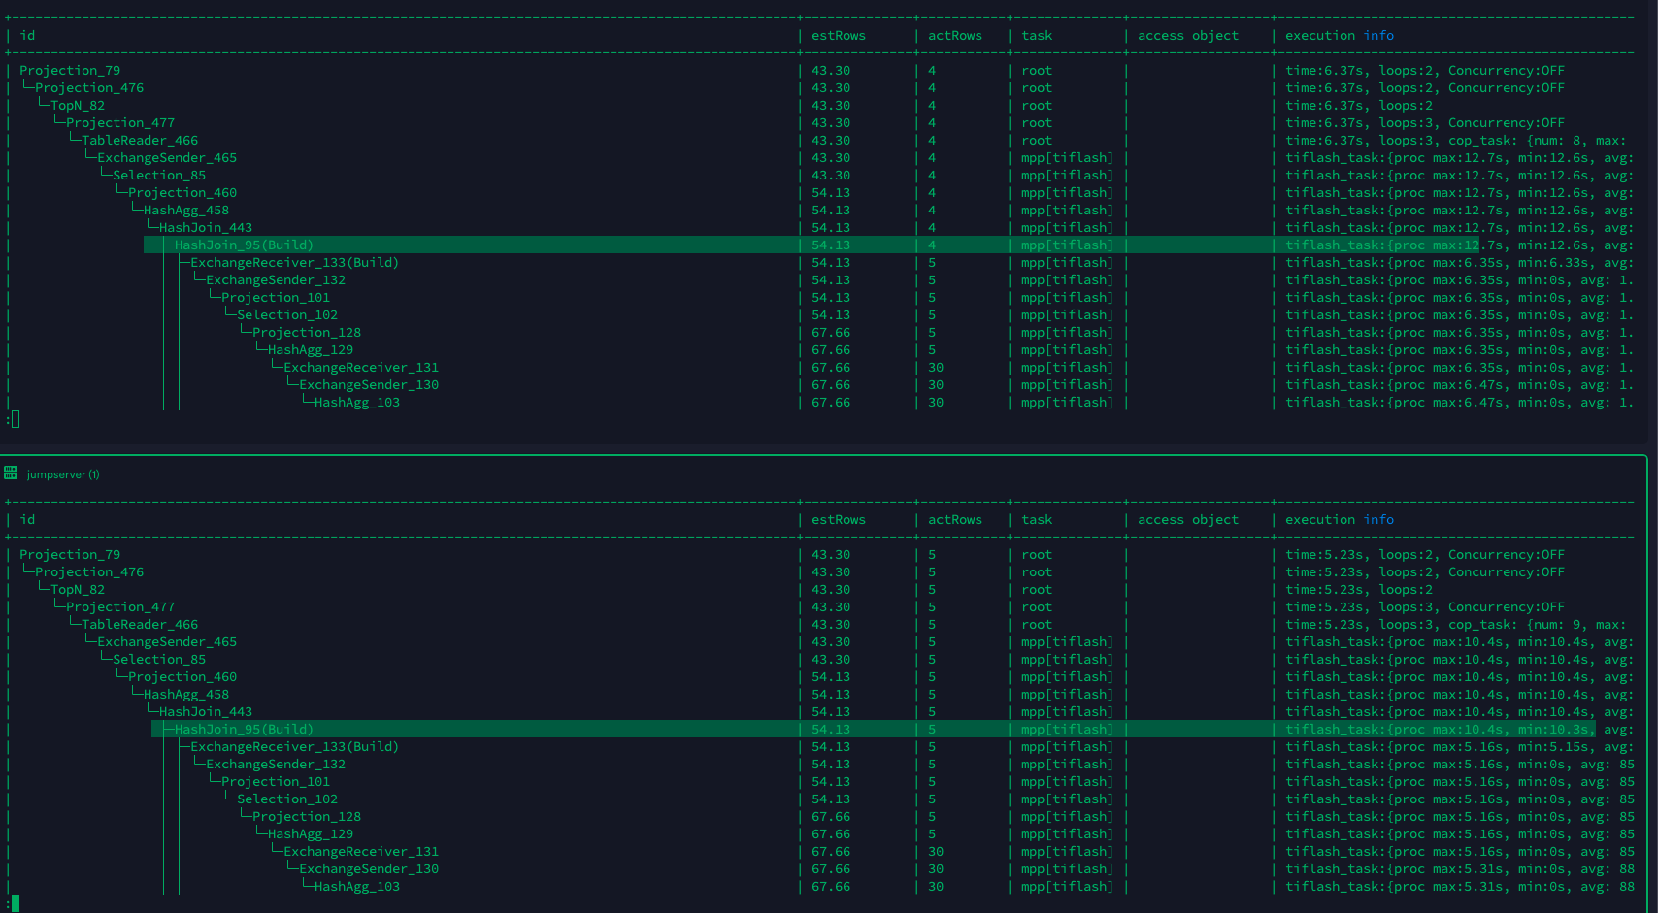
Task: Click the 'estRows' column header in the upper pane
Action: 839,36
